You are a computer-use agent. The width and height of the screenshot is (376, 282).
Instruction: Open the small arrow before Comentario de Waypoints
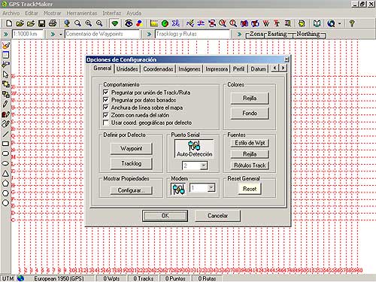[61, 35]
